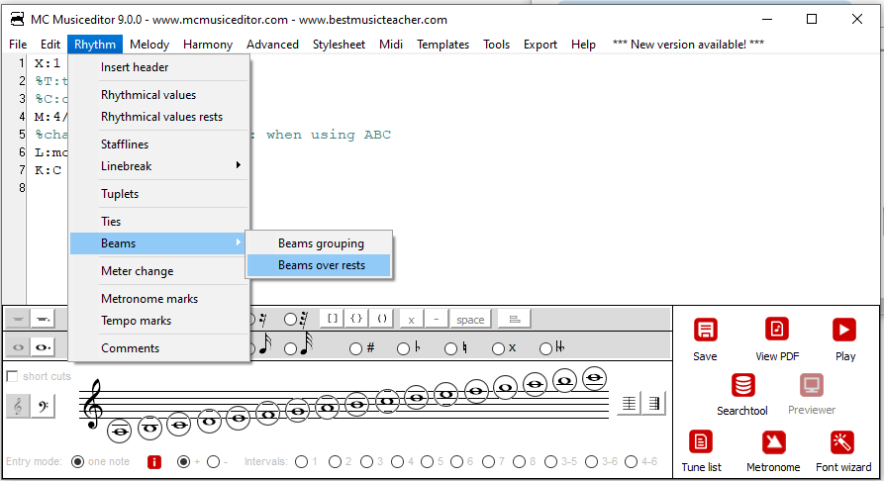Open the View PDF icon
The image size is (884, 481).
tap(777, 330)
